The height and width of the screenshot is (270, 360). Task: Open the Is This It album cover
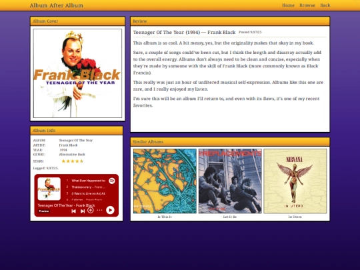coord(165,181)
